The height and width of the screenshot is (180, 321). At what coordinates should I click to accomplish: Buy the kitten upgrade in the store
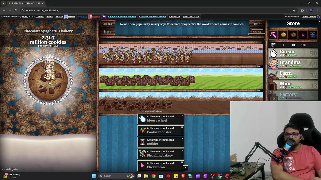[x=313, y=35]
